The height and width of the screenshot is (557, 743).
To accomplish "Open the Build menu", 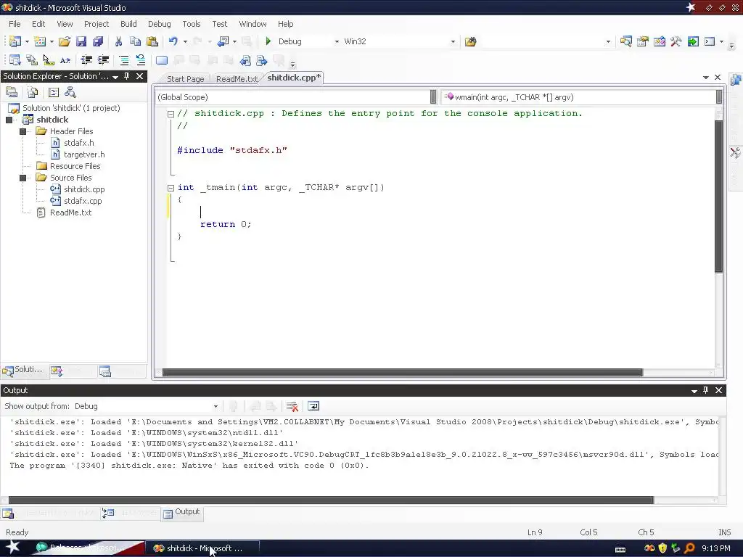I will 128,24.
